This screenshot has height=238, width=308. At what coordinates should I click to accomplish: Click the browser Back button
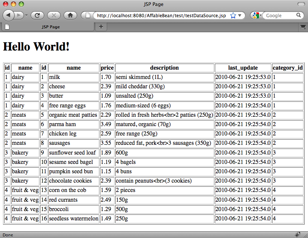coord(9,15)
